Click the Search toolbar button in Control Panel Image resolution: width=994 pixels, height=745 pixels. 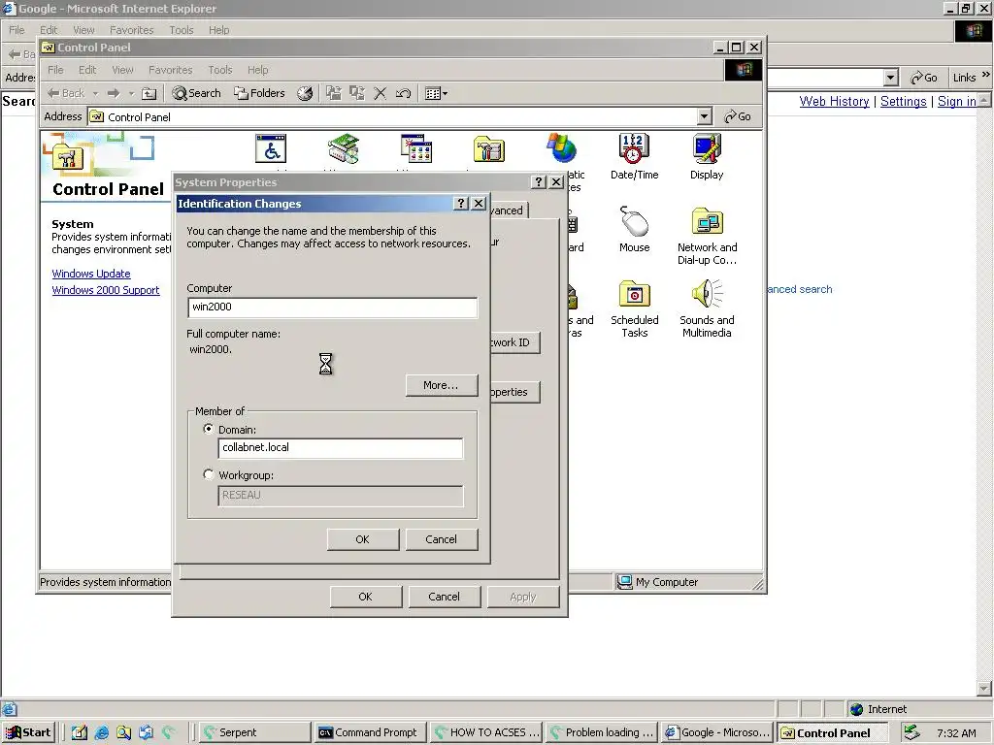coord(196,93)
